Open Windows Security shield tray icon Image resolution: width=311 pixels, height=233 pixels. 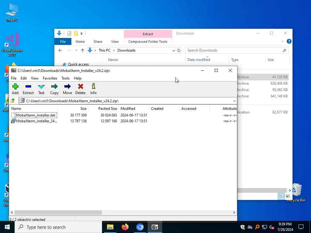(243, 227)
